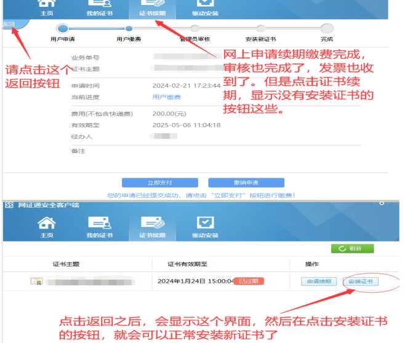This screenshot has width=405, height=343.
Task: Open 我的证书 icon in lower window
Action: pos(99,226)
